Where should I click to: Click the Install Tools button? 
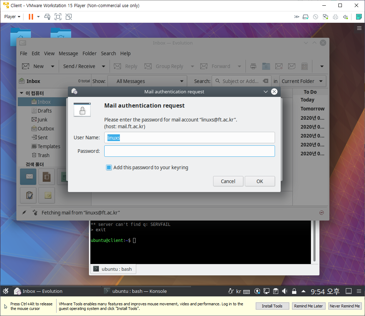[272, 306]
